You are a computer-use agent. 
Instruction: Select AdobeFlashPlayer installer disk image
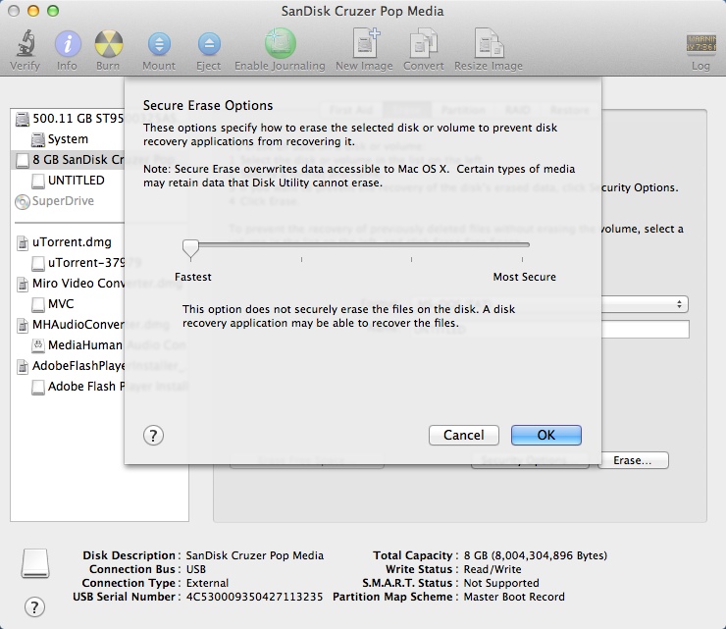click(x=100, y=366)
